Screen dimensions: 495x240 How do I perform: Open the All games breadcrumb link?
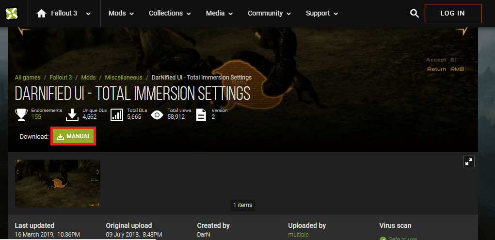click(x=28, y=78)
